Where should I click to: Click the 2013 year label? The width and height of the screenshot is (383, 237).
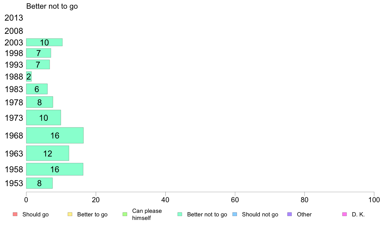pos(14,18)
